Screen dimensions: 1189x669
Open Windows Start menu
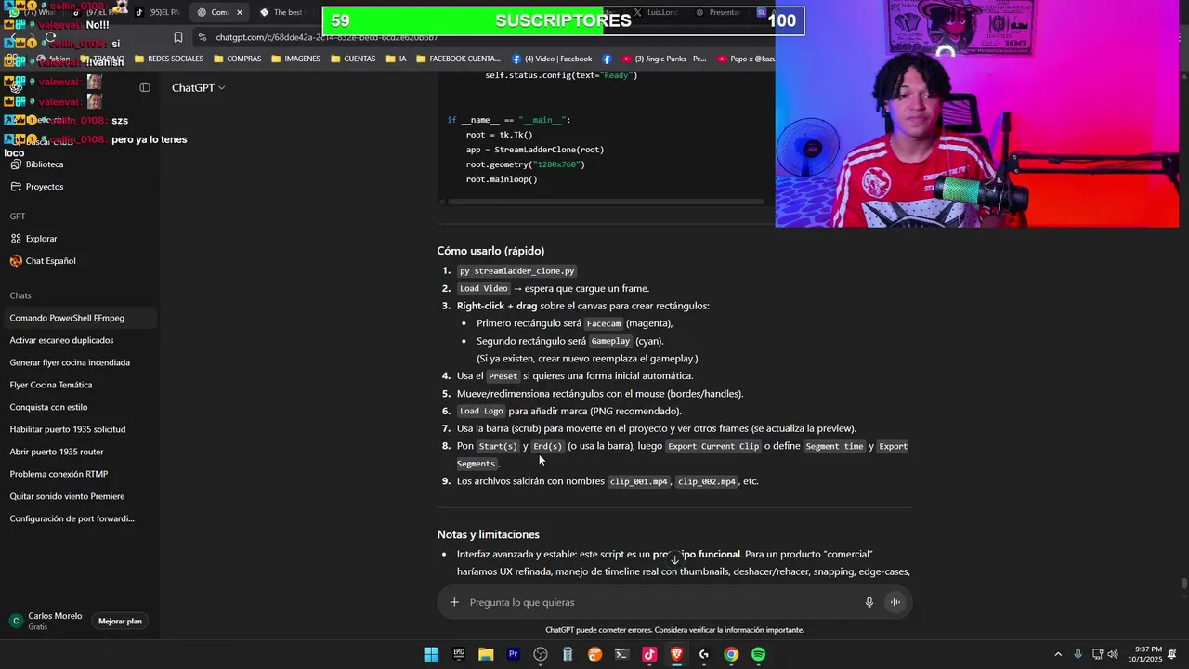[x=431, y=654]
